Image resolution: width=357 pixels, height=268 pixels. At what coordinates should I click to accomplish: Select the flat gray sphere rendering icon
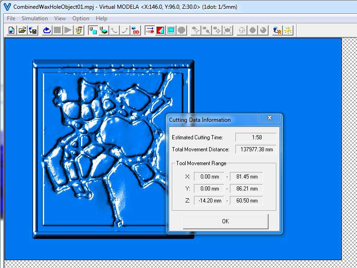pyautogui.click(x=252, y=30)
